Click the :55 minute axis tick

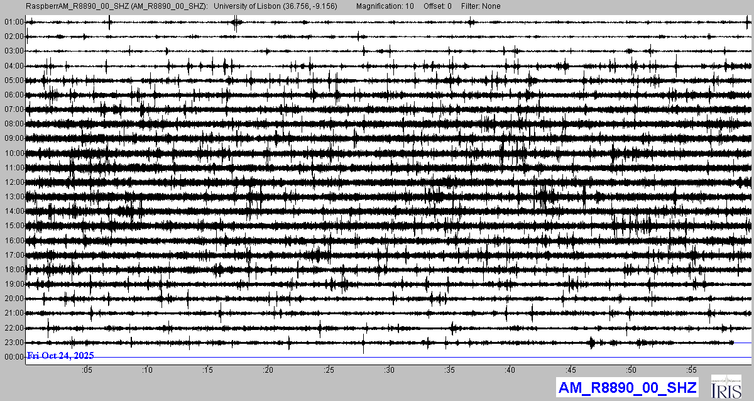pos(692,370)
